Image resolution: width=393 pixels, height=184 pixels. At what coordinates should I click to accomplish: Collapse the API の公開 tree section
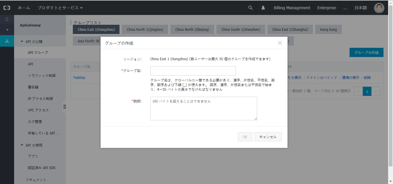[x=22, y=41]
